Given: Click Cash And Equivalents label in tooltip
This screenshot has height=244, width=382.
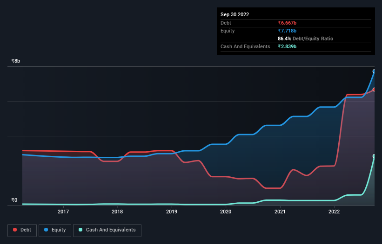Looking at the screenshot, I should pos(245,46).
